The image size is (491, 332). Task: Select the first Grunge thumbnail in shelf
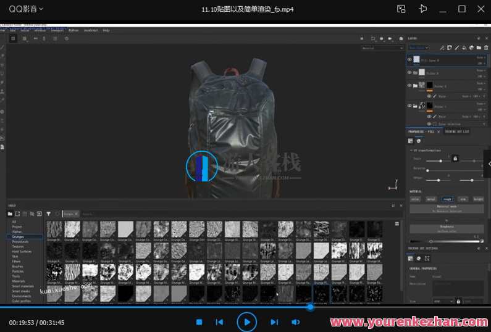(54, 229)
